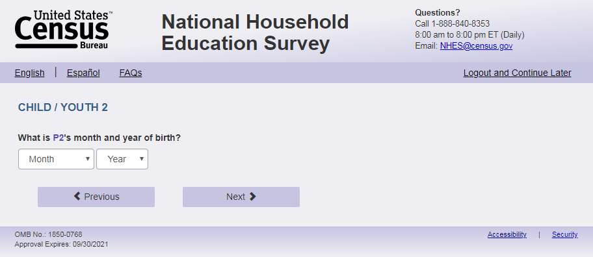Open the FAQs page
The height and width of the screenshot is (257, 593).
click(x=131, y=73)
